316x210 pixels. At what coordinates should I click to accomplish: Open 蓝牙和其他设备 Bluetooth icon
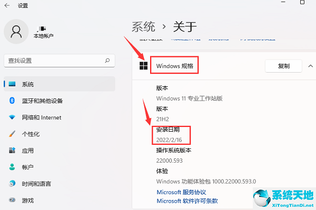[x=12, y=101]
